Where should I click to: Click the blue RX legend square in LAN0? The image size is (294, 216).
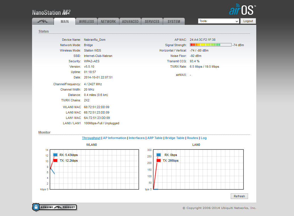click(x=159, y=155)
